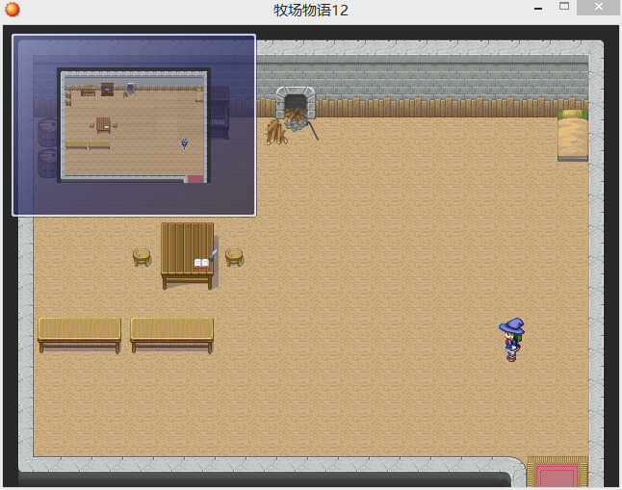Click the window title 牧场物语12
Viewport: 622px width, 490px height.
point(311,10)
